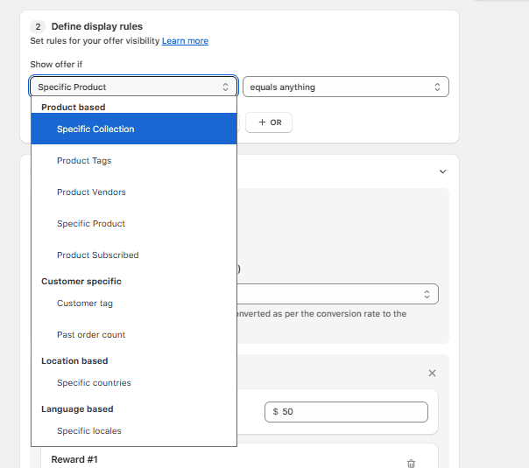
Task: Choose Specific countries option
Action: pyautogui.click(x=134, y=383)
